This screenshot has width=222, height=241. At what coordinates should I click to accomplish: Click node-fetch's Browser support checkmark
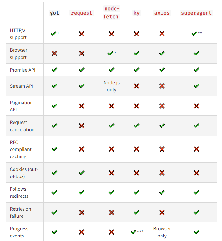[x=110, y=54]
